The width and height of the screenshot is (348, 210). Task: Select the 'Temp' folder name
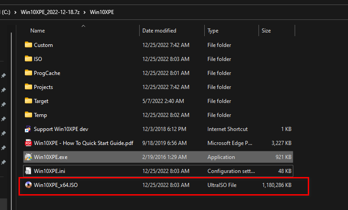click(x=40, y=115)
